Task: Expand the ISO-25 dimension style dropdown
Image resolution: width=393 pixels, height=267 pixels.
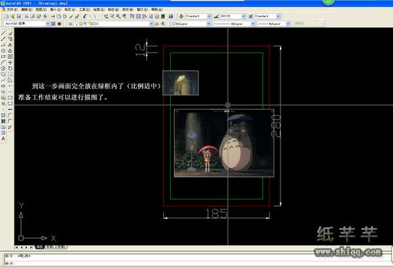Action: pyautogui.click(x=244, y=16)
